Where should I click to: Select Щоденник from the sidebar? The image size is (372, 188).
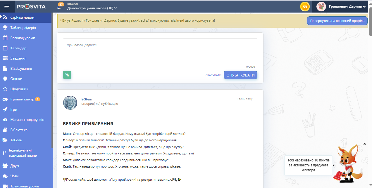click(x=19, y=89)
